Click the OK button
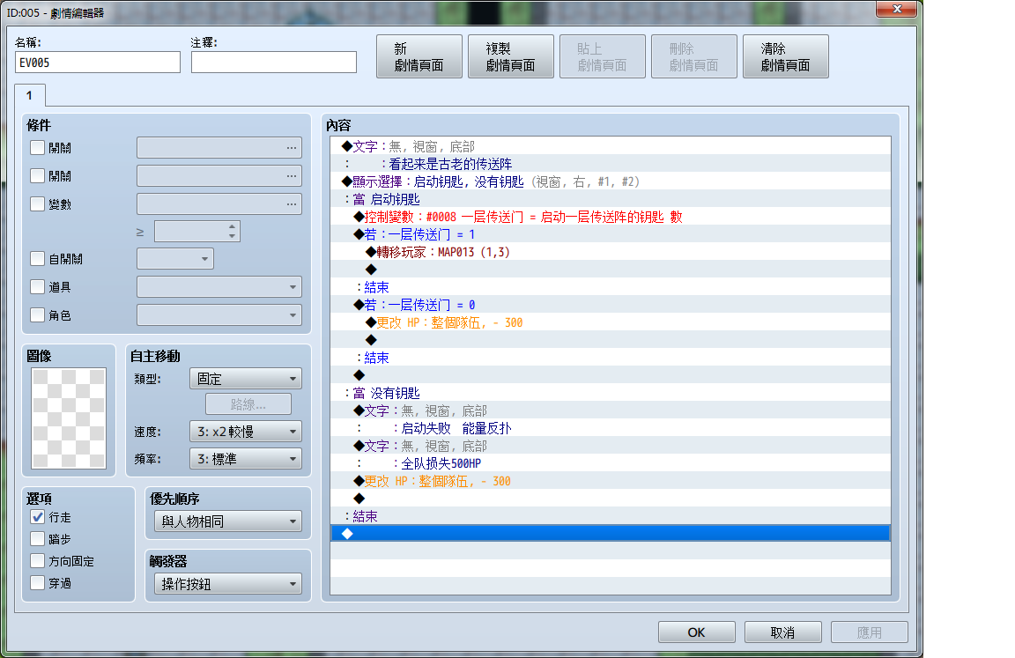The image size is (1015, 658). pyautogui.click(x=697, y=632)
